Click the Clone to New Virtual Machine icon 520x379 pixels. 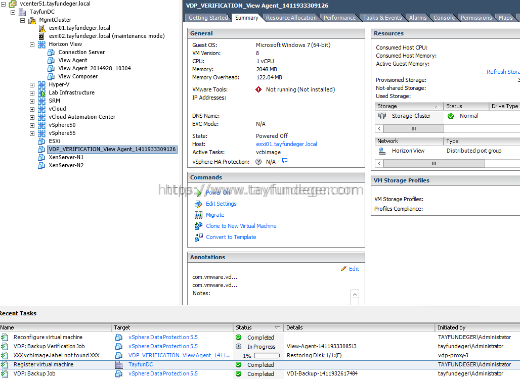[198, 226]
